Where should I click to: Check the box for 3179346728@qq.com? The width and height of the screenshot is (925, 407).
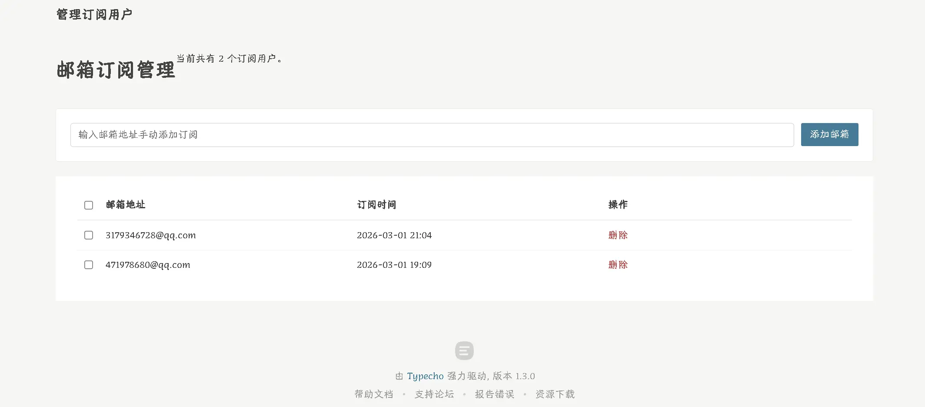click(89, 235)
